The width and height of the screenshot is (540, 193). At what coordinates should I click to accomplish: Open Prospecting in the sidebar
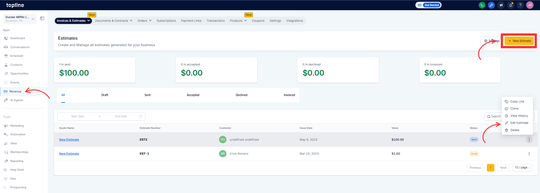click(x=18, y=187)
